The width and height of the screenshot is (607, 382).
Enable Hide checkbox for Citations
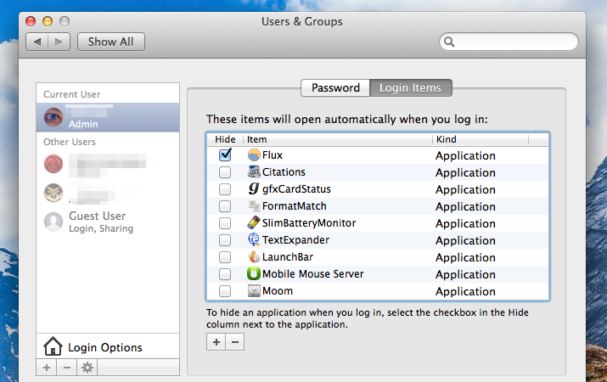(225, 172)
